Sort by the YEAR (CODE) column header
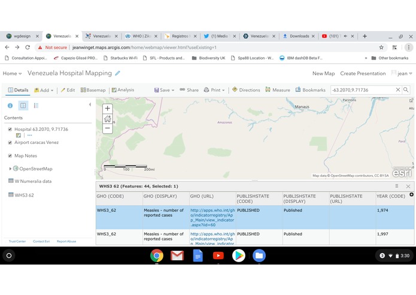The width and height of the screenshot is (416, 295). tap(391, 196)
